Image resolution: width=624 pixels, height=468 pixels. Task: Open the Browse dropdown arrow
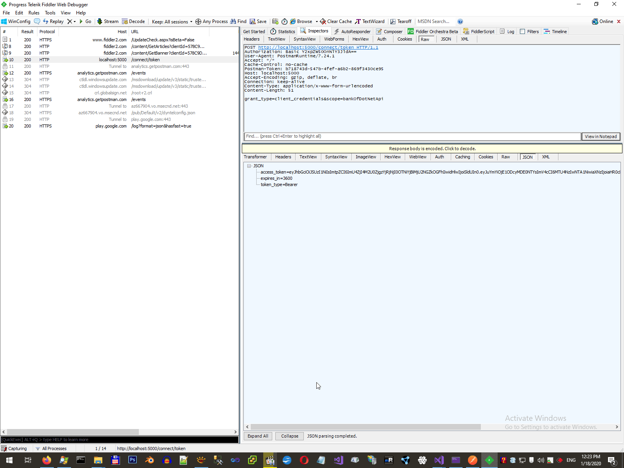click(317, 21)
